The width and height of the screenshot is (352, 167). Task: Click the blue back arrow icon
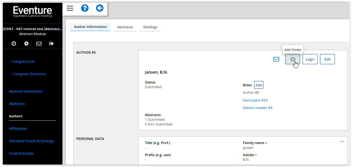(x=100, y=8)
